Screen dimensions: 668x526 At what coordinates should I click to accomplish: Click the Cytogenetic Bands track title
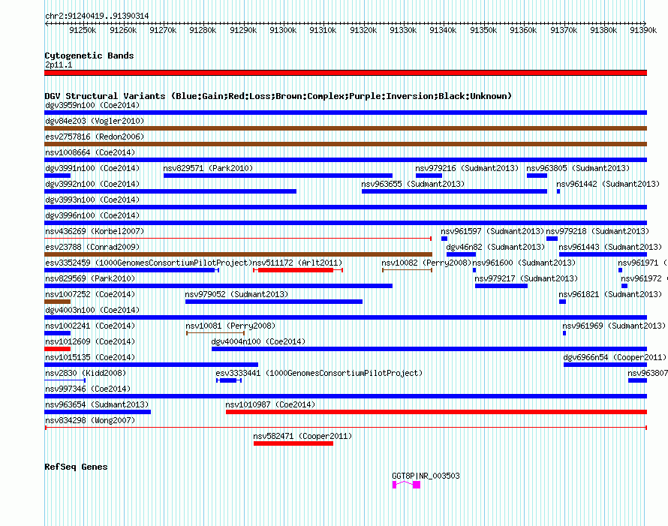(89, 56)
